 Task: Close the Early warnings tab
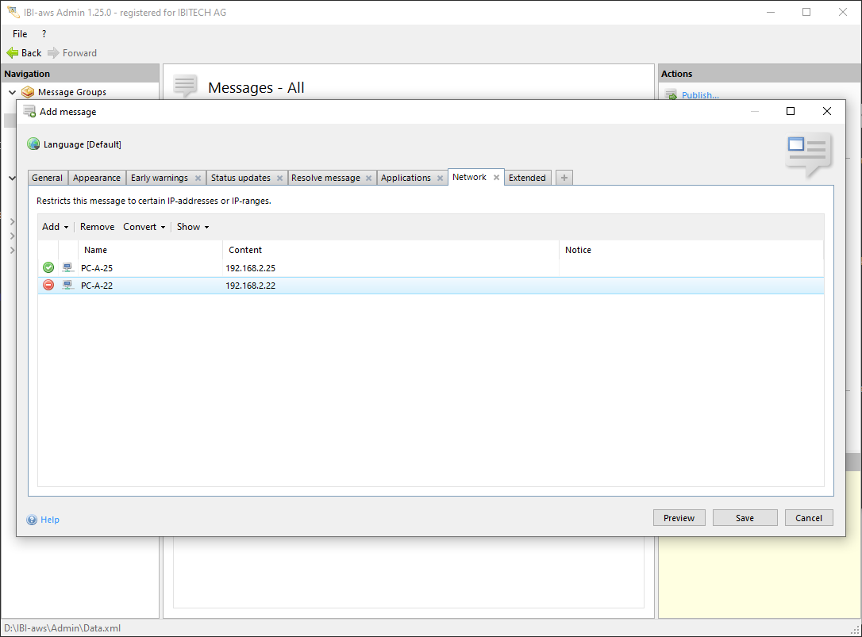pyautogui.click(x=198, y=178)
